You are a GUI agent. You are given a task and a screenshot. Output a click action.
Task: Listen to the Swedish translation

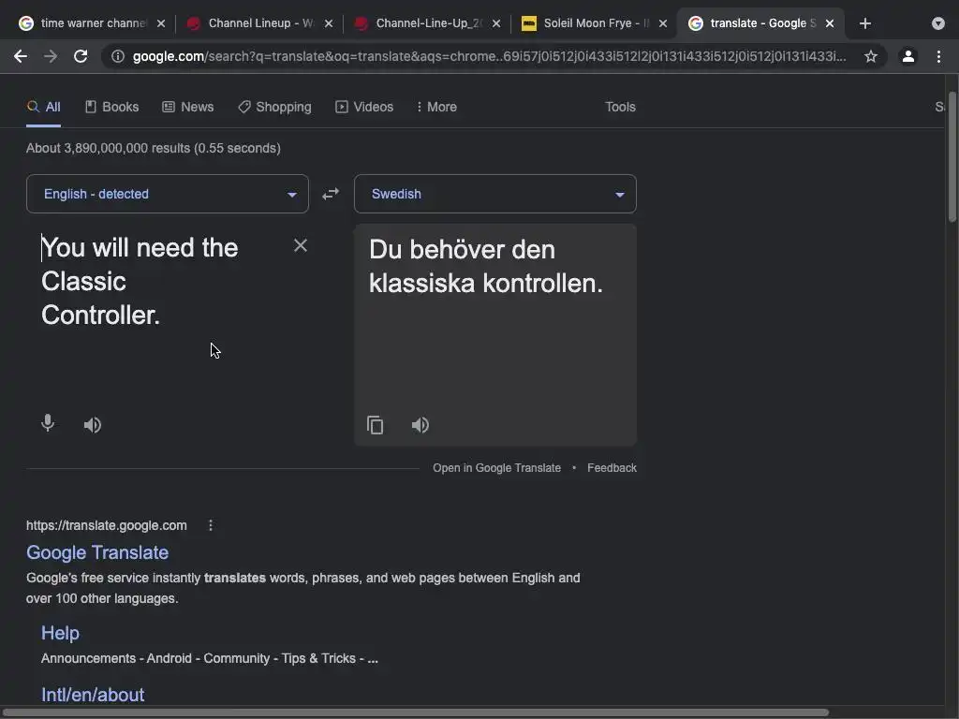(420, 424)
